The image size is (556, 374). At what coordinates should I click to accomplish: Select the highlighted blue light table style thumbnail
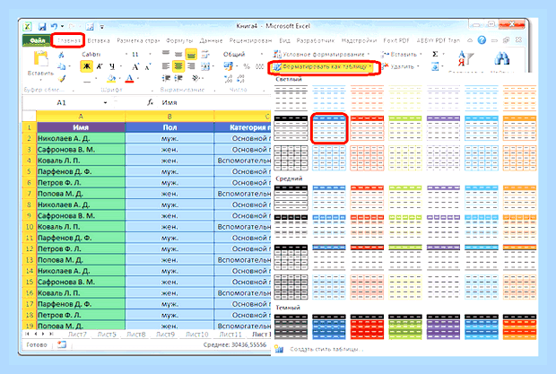point(329,128)
